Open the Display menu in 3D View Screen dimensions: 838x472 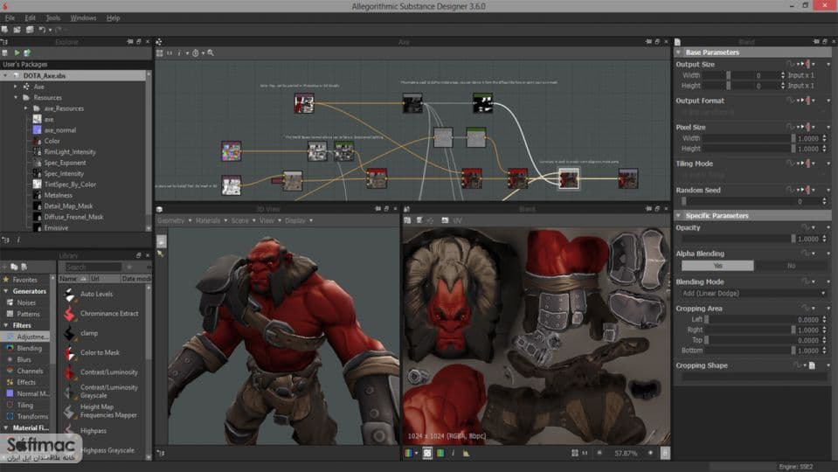pos(299,221)
